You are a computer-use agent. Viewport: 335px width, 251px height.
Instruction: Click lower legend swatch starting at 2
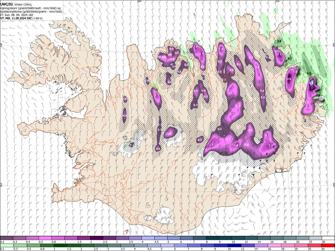point(87,246)
